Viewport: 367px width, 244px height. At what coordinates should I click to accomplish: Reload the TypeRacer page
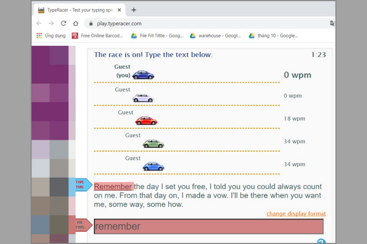tap(64, 23)
